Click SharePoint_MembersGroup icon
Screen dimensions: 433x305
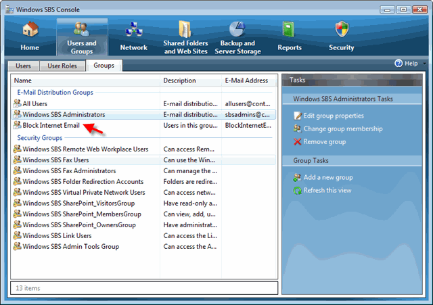pos(17,214)
